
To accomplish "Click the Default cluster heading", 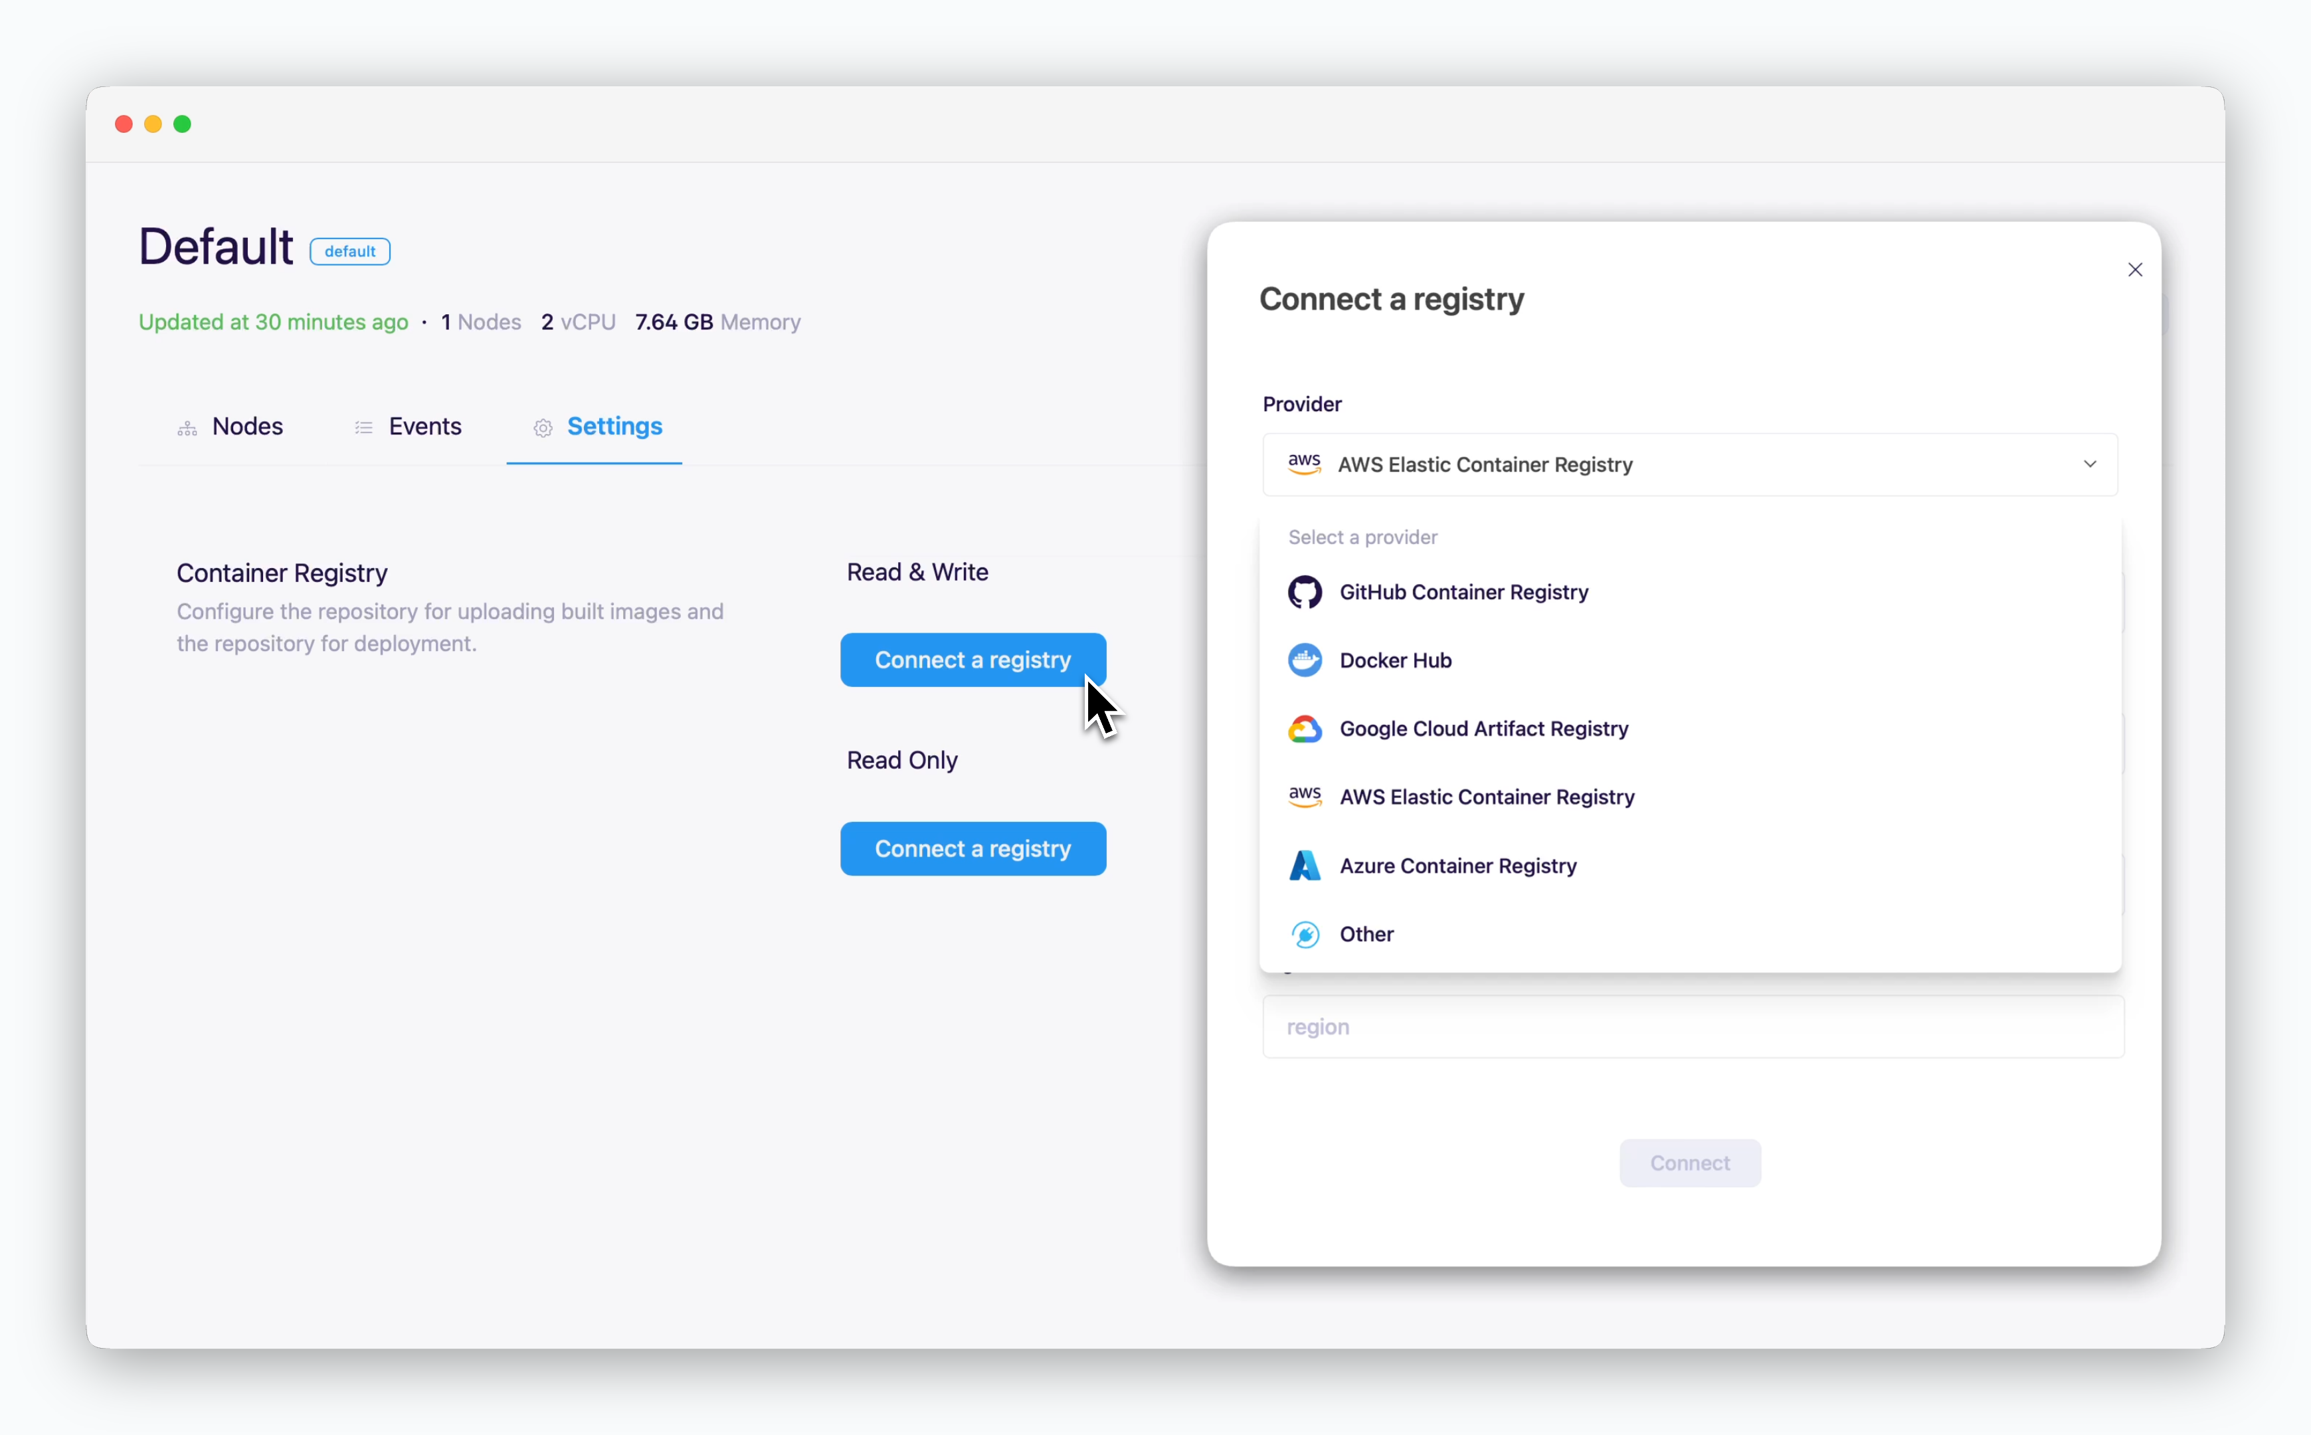I will click(215, 246).
